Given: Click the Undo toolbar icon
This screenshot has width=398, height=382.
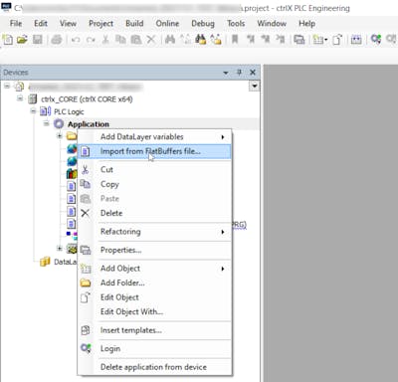Looking at the screenshot, I should coord(76,40).
